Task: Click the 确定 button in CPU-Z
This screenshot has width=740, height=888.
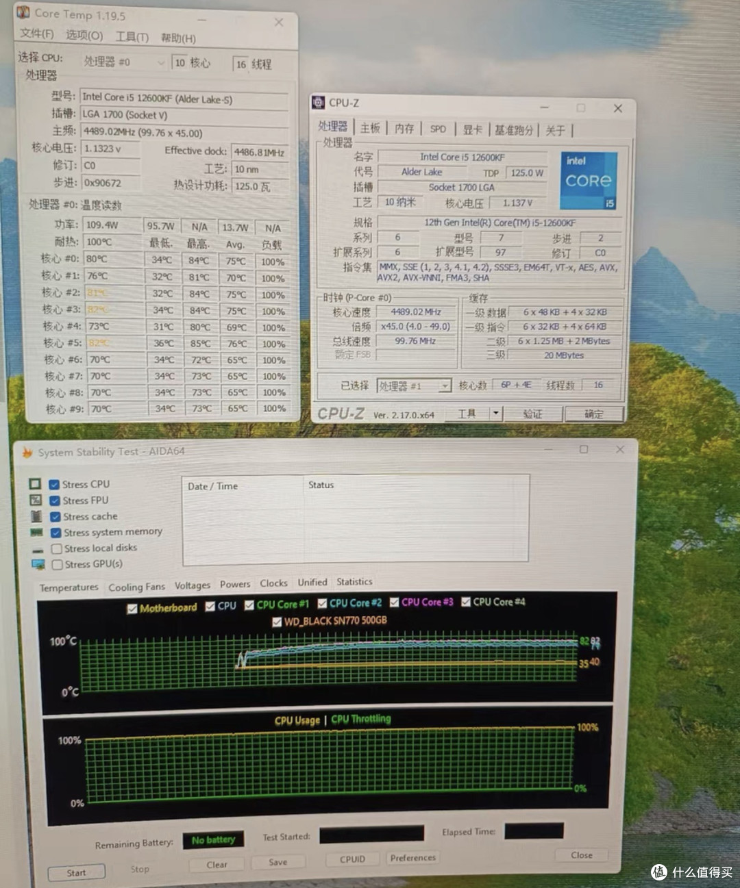Action: [594, 414]
